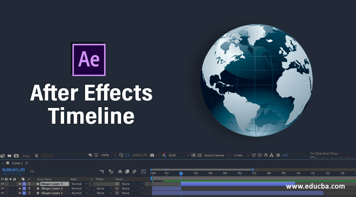Toggle pixel aspect ratio correction icon
The width and height of the screenshot is (356, 197).
click(254, 155)
